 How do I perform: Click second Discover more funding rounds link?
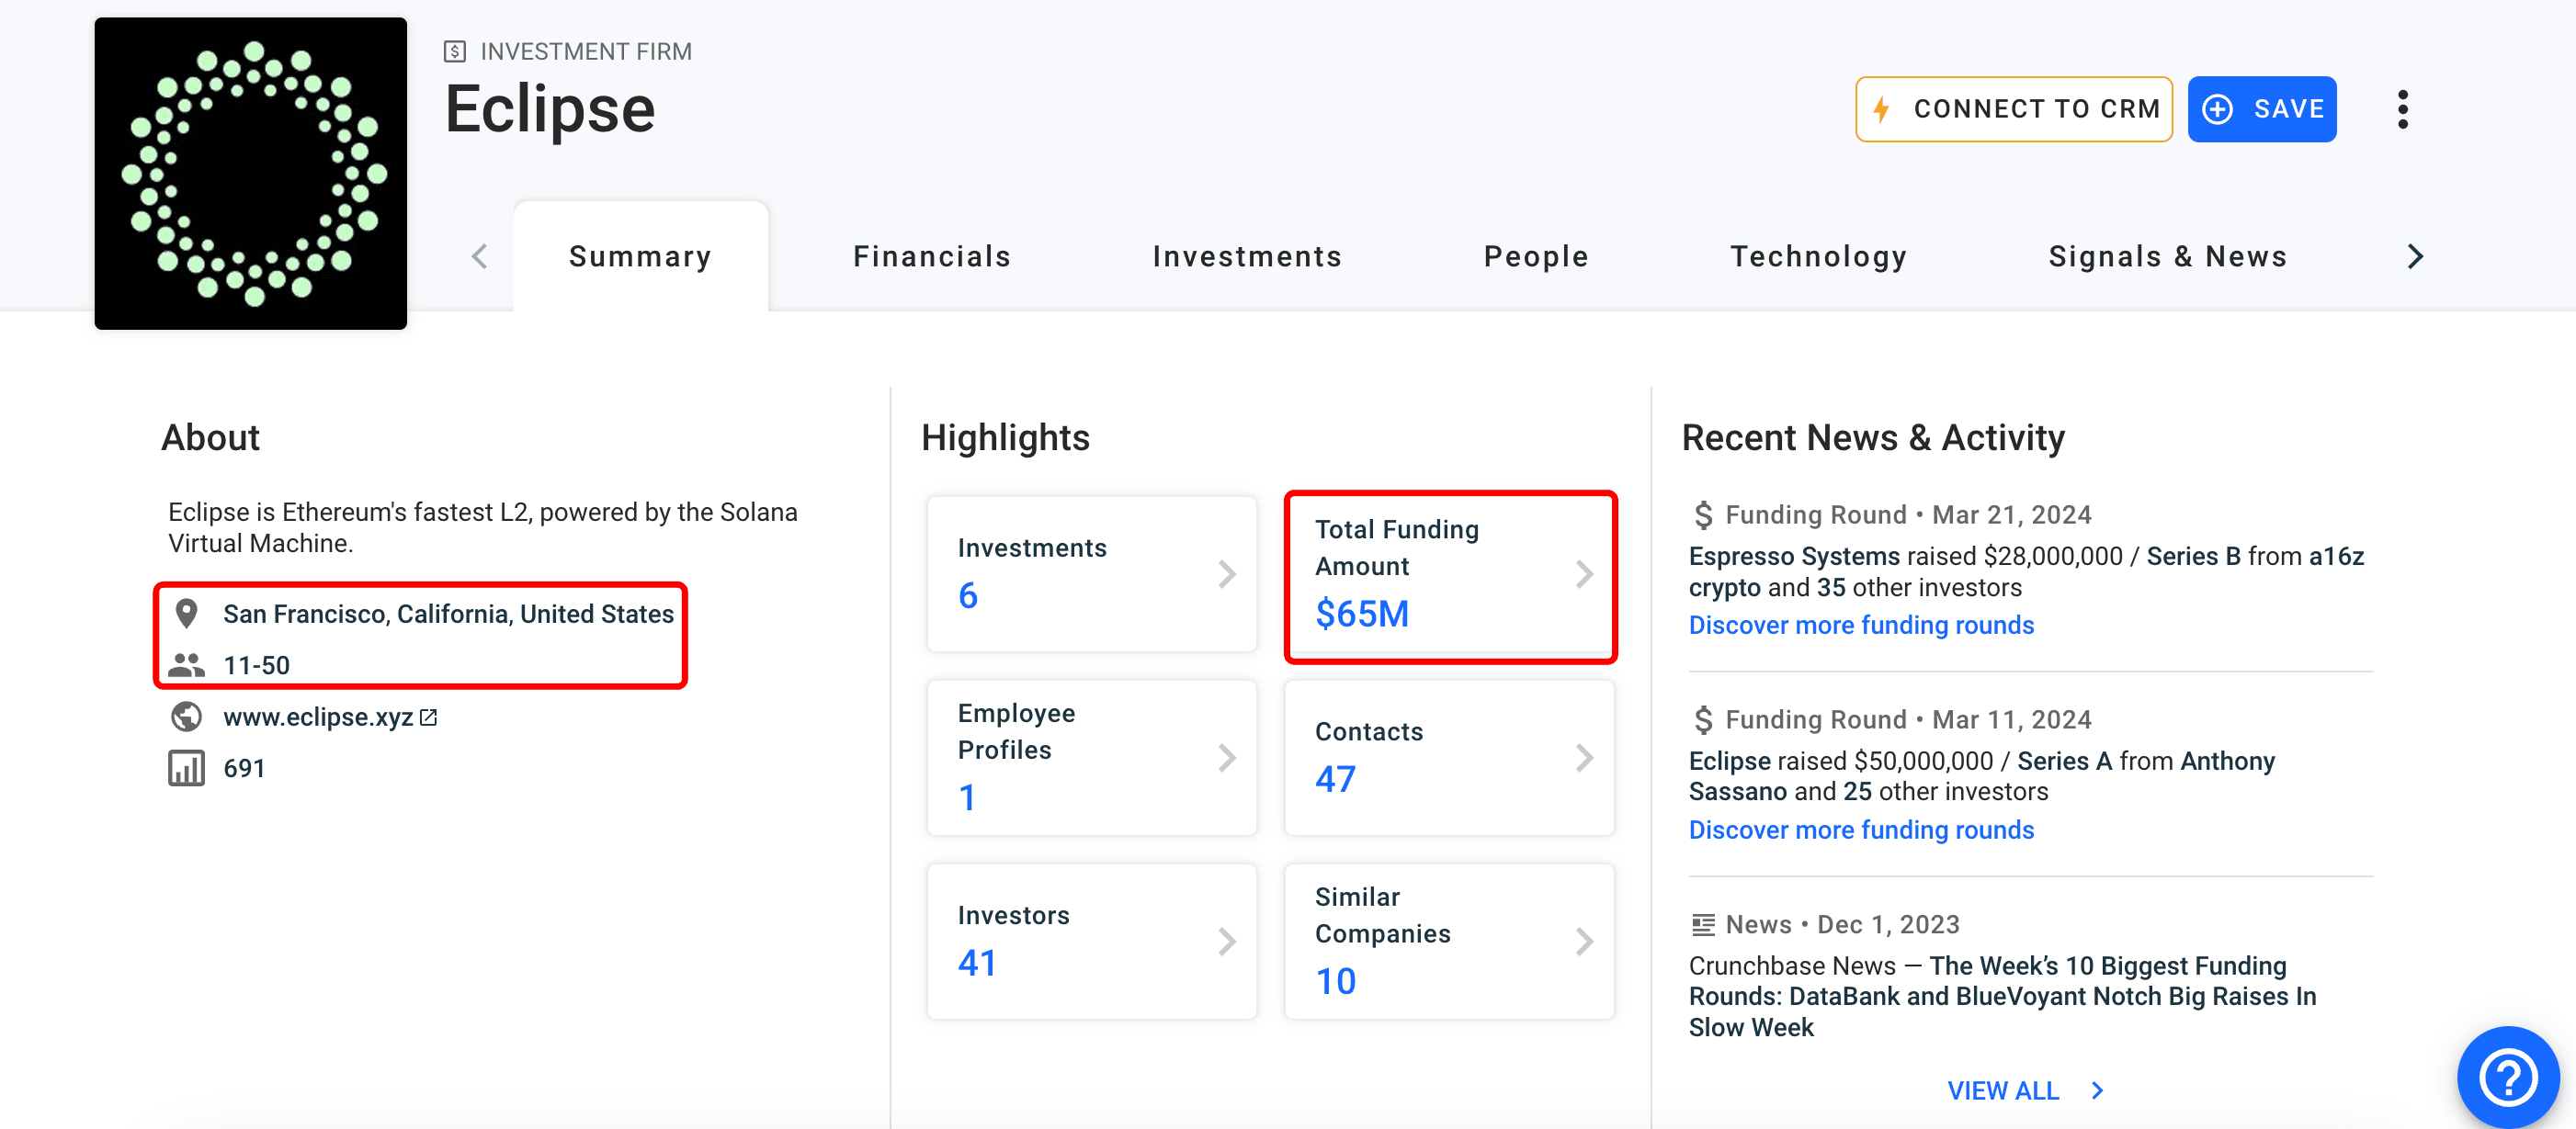[x=1861, y=830]
